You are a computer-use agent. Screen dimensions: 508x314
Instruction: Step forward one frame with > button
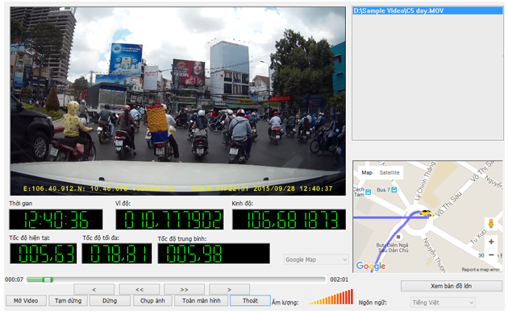(x=229, y=289)
